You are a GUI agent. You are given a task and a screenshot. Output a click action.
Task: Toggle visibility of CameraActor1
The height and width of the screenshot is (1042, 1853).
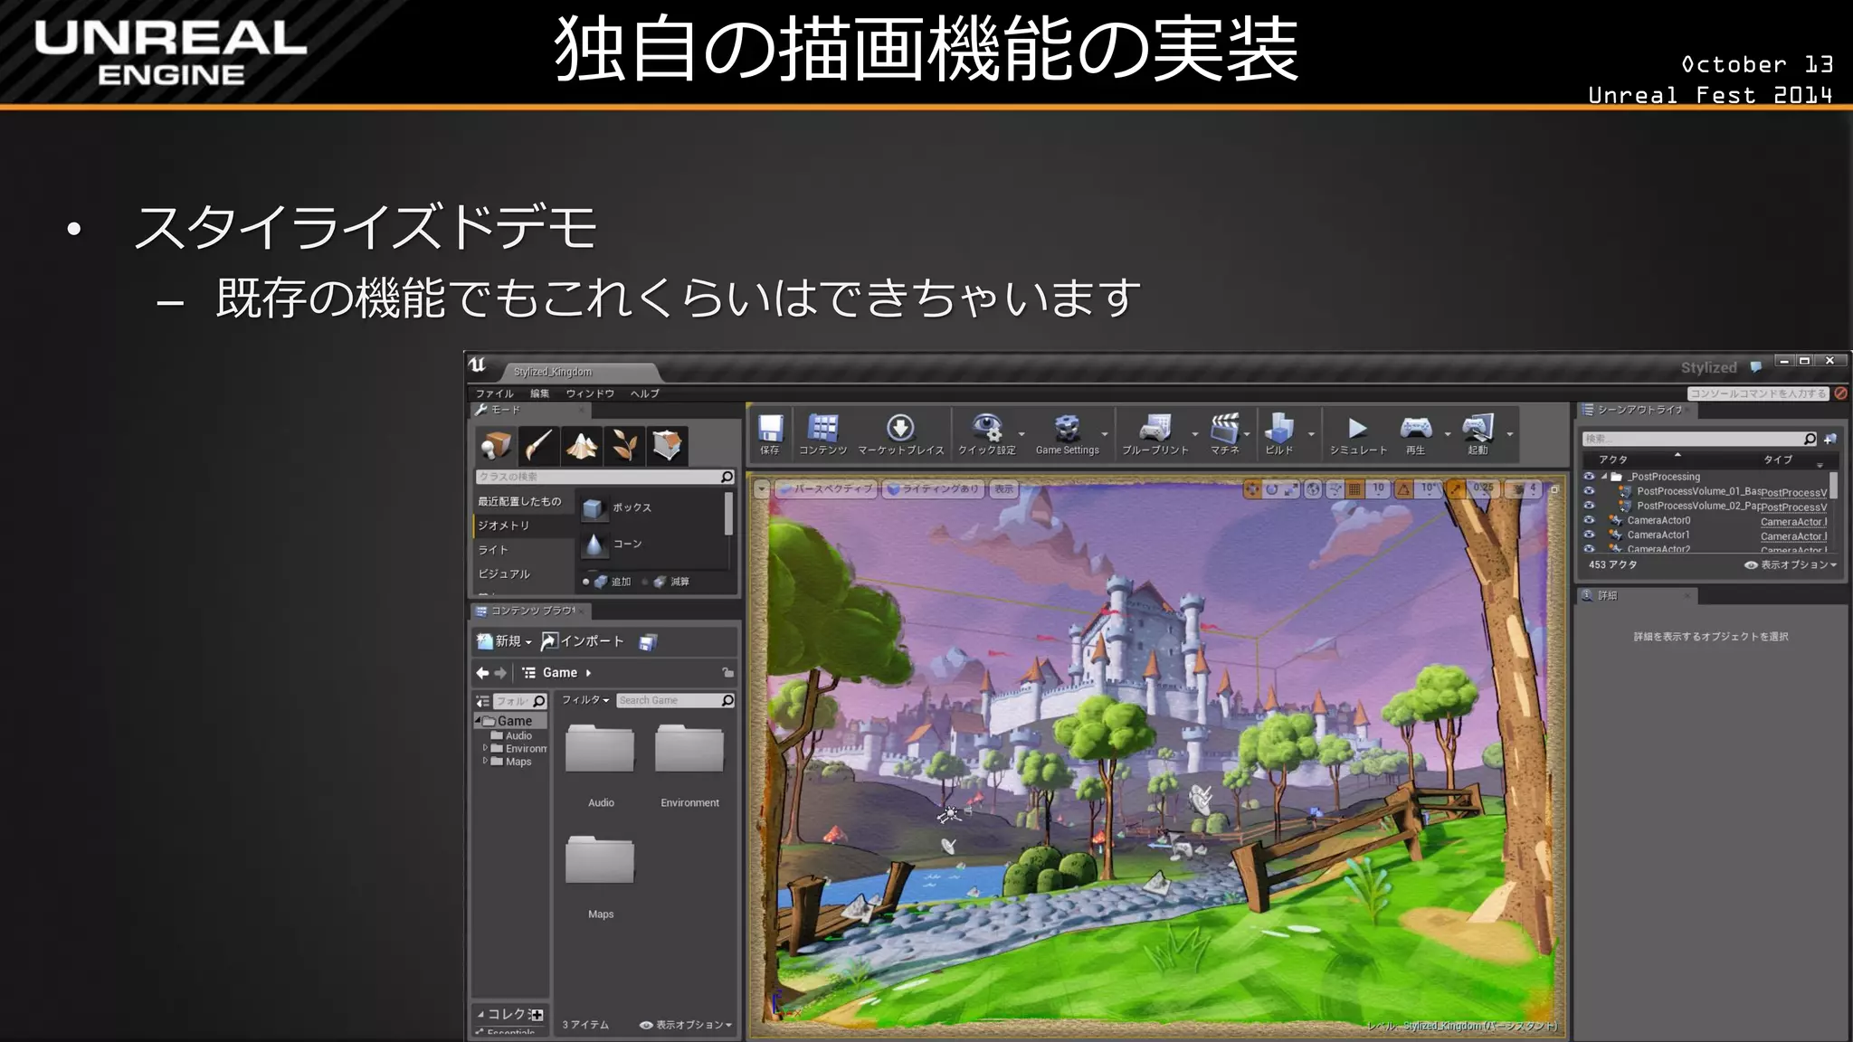pos(1590,535)
